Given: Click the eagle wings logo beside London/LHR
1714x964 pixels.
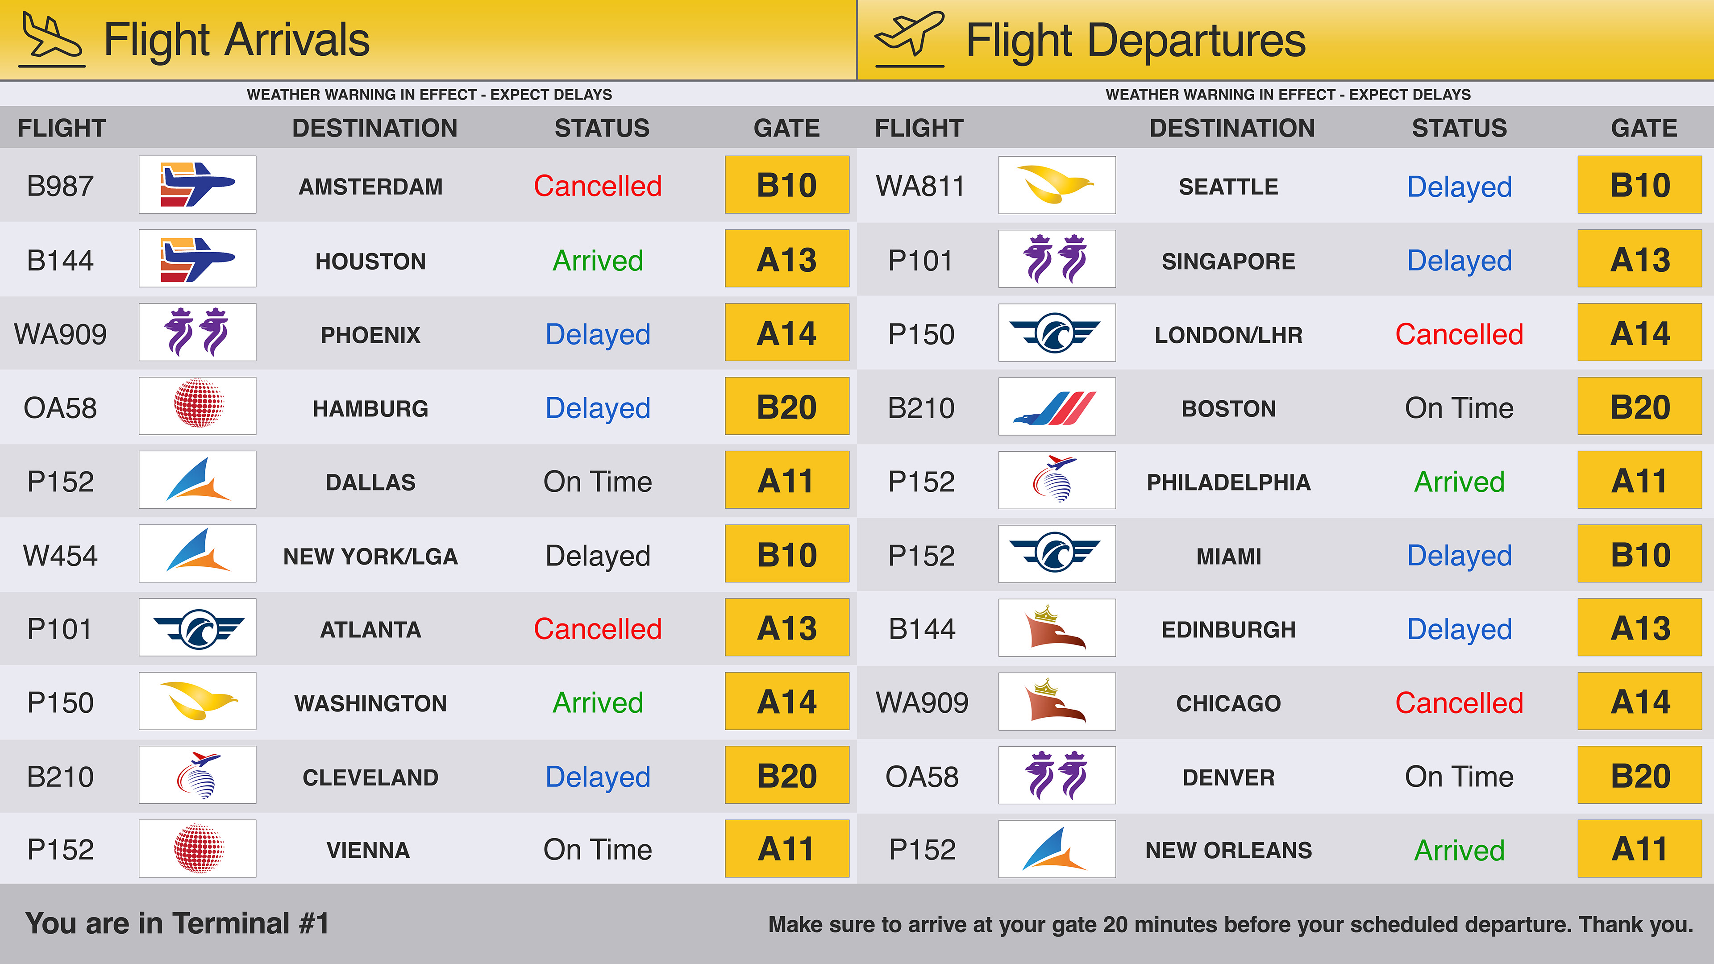Looking at the screenshot, I should (x=1056, y=332).
